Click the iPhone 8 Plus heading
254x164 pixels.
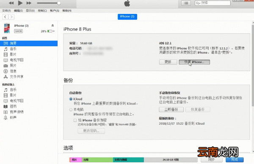(x=77, y=29)
